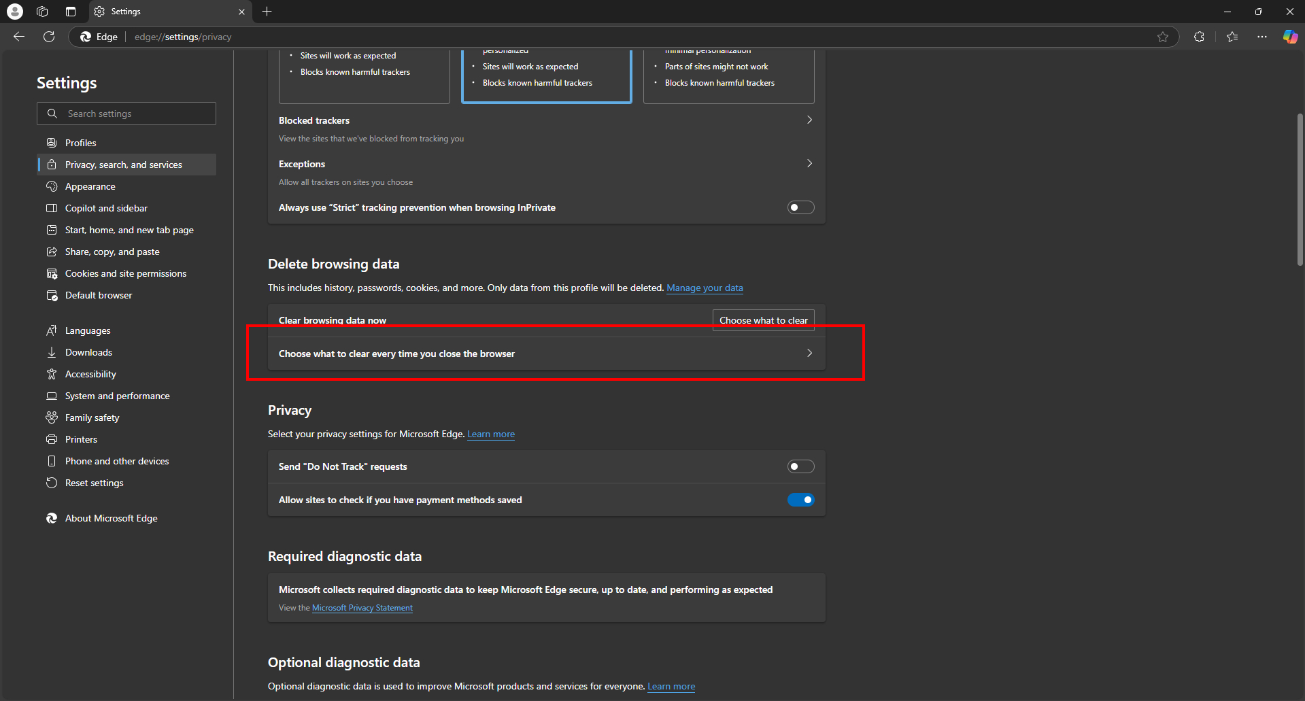Image resolution: width=1305 pixels, height=701 pixels.
Task: Click the About Microsoft Edge logo icon
Action: [52, 518]
